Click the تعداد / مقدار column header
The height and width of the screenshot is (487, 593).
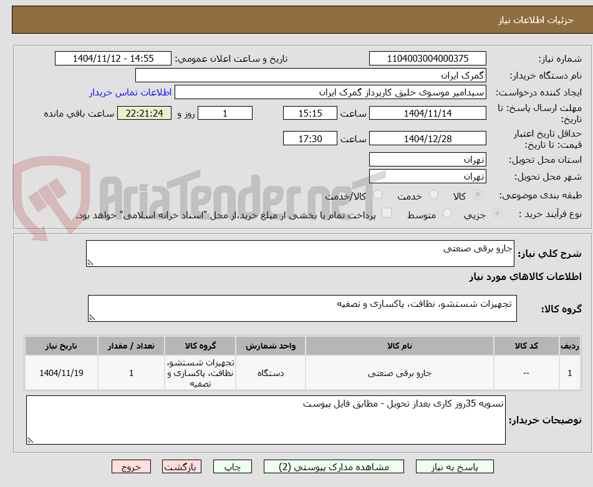click(x=131, y=346)
